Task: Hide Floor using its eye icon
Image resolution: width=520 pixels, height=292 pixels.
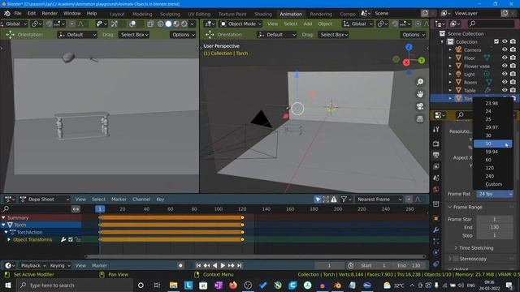Action: tap(505, 58)
